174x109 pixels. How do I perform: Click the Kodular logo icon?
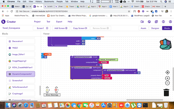coord(4,22)
